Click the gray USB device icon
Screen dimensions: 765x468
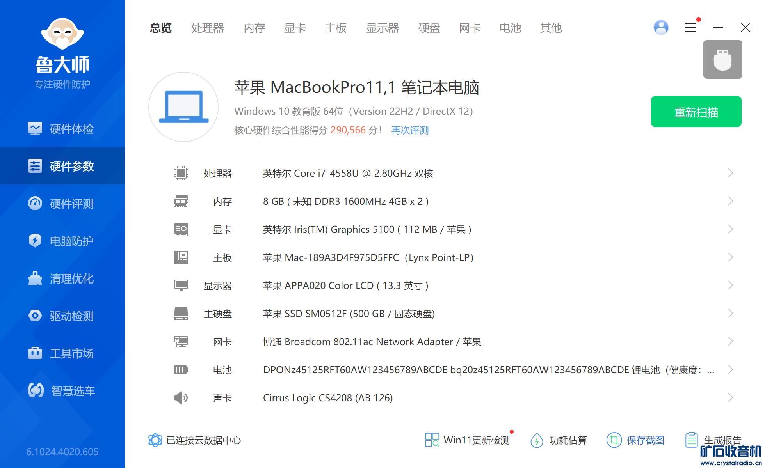(x=722, y=59)
